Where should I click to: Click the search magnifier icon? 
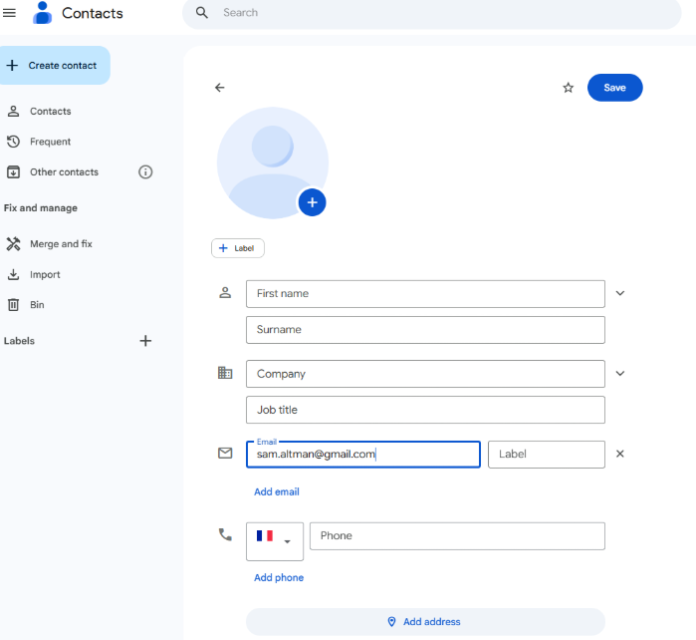202,12
